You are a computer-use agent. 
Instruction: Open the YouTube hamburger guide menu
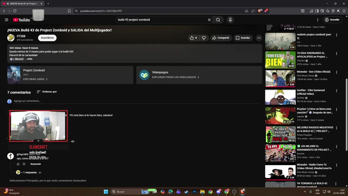coord(7,20)
